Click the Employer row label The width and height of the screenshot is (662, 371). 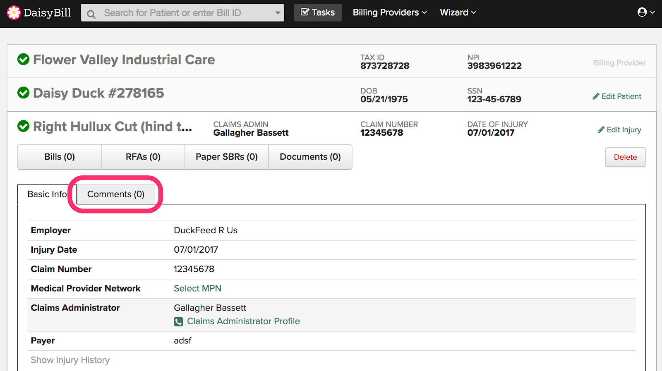[x=50, y=230]
